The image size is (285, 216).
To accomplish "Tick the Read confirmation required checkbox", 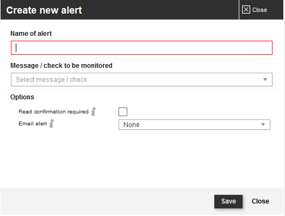I will 123,112.
